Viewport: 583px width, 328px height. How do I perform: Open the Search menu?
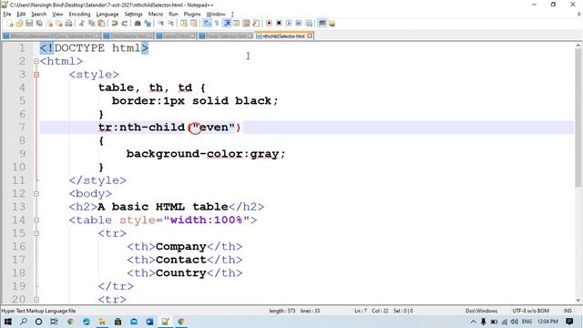pyautogui.click(x=39, y=15)
